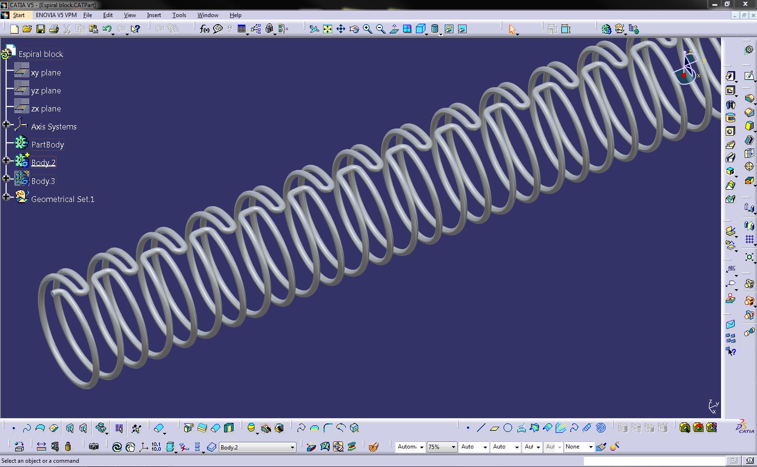Click the Undo arrow icon
757x467 pixels.
point(107,29)
